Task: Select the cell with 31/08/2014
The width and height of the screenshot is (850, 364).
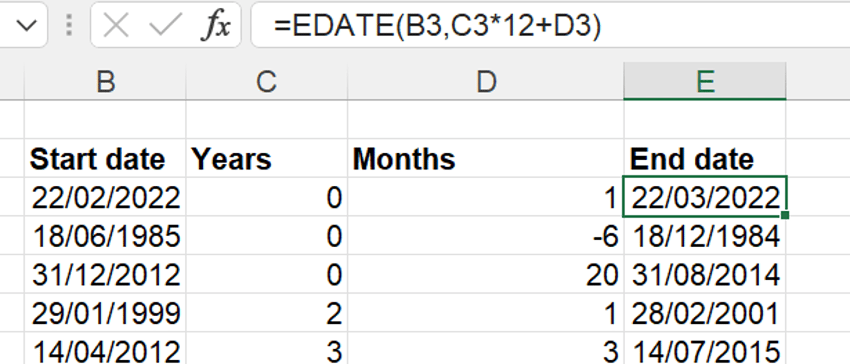Action: [x=704, y=275]
